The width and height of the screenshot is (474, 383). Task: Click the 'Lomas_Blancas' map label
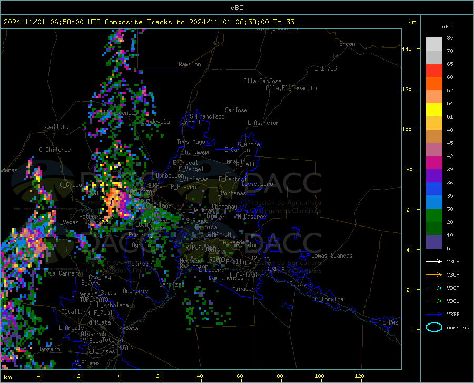pos(332,256)
